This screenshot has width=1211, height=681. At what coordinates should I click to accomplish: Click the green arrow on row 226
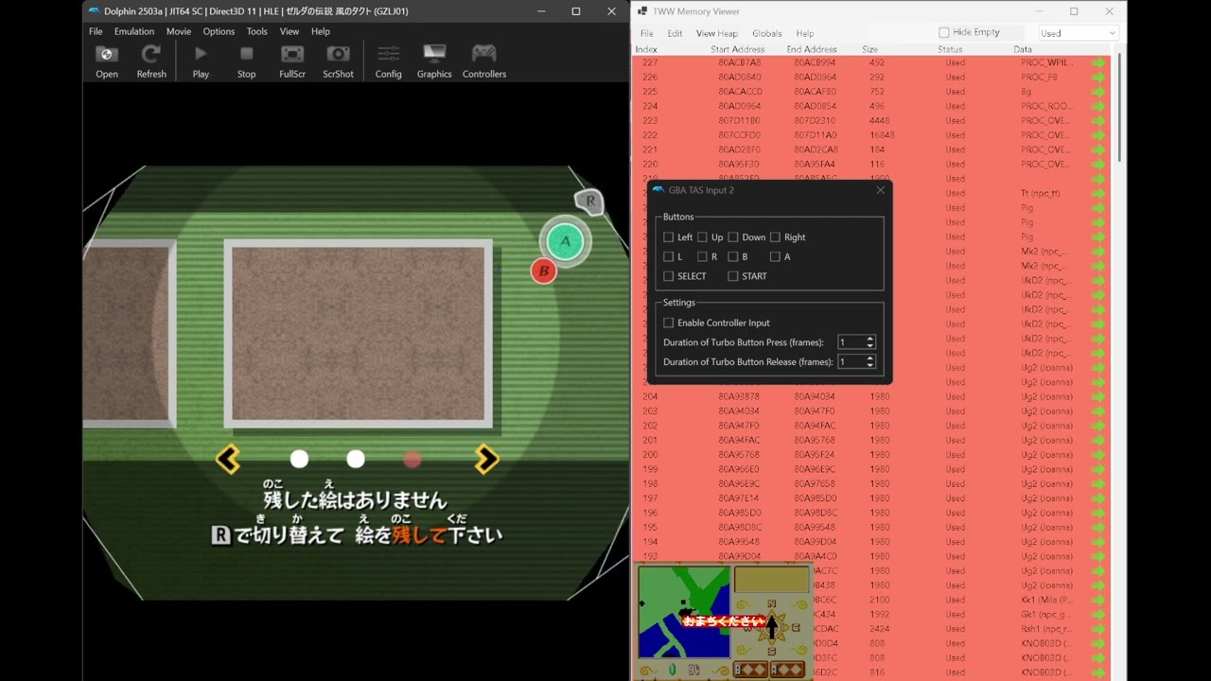click(x=1097, y=77)
